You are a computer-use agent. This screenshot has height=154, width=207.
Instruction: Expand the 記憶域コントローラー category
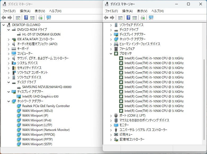tap(111, 139)
